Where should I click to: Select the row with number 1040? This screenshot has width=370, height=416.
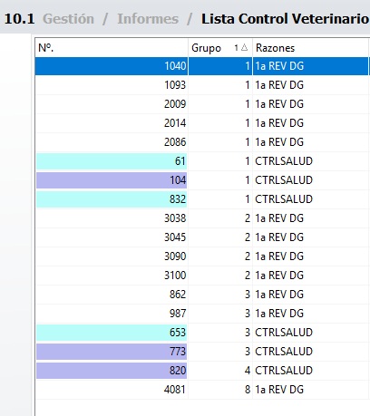point(202,66)
